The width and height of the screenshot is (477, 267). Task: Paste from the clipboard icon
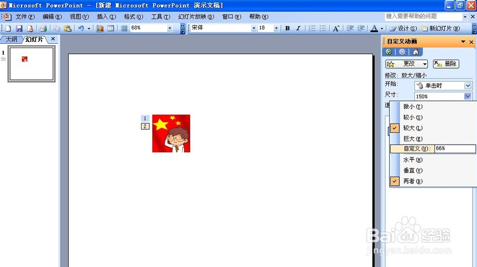[68, 28]
